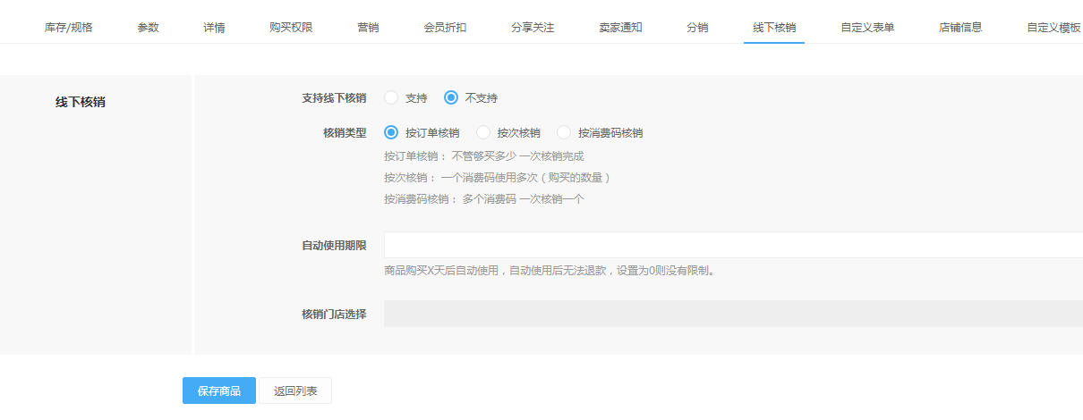The width and height of the screenshot is (1083, 420).
Task: Choose 按订单核销 verification type
Action: (391, 132)
